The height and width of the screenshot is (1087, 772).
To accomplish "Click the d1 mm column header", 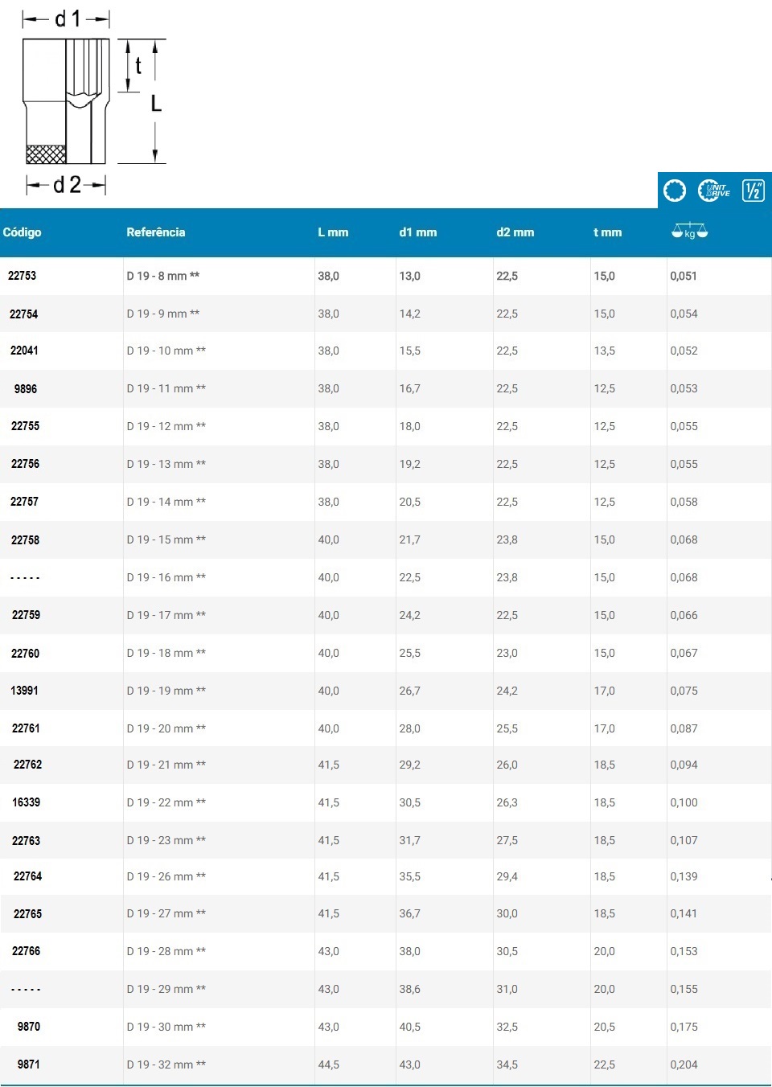I will tap(418, 232).
